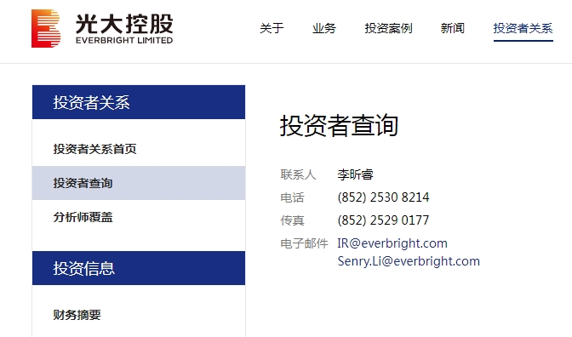
Task: Select the highlighted 投资者查询 sidebar item
Action: (139, 183)
